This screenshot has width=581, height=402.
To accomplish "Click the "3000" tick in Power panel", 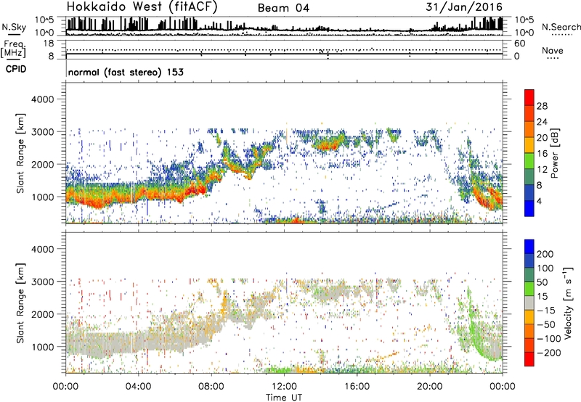I will coord(43,132).
